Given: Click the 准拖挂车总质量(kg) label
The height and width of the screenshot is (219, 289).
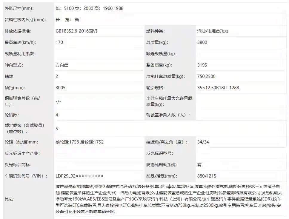Looking at the screenshot, I should [165, 76].
